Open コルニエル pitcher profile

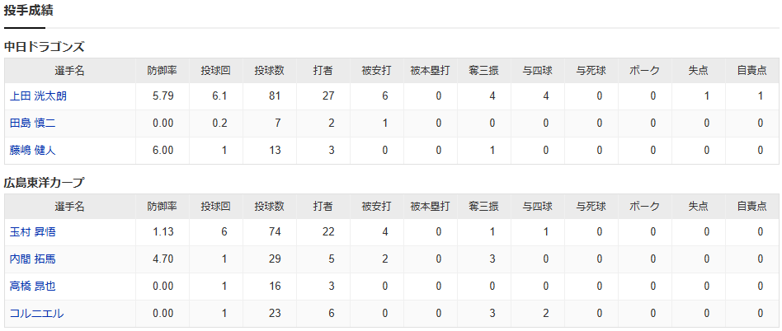pos(36,314)
